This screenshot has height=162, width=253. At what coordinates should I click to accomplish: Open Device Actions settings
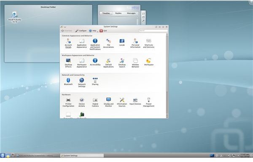tap(82, 102)
